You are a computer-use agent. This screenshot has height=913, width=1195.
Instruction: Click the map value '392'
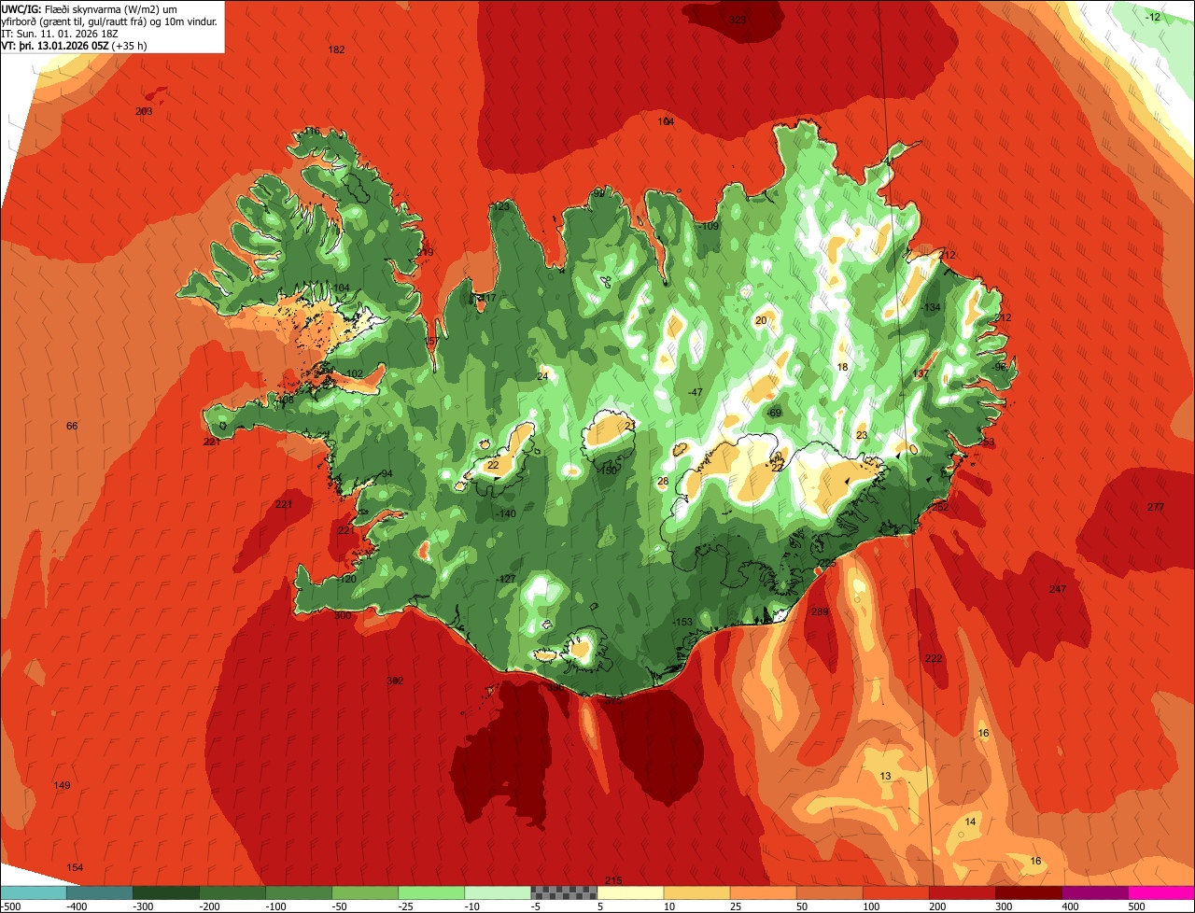click(395, 681)
